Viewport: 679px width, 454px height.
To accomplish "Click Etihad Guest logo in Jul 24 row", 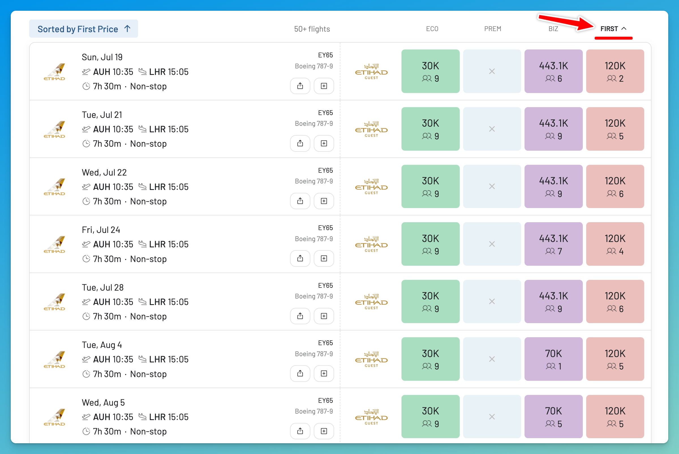I will pyautogui.click(x=371, y=244).
